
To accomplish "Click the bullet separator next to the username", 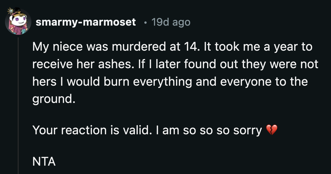I will (x=145, y=22).
